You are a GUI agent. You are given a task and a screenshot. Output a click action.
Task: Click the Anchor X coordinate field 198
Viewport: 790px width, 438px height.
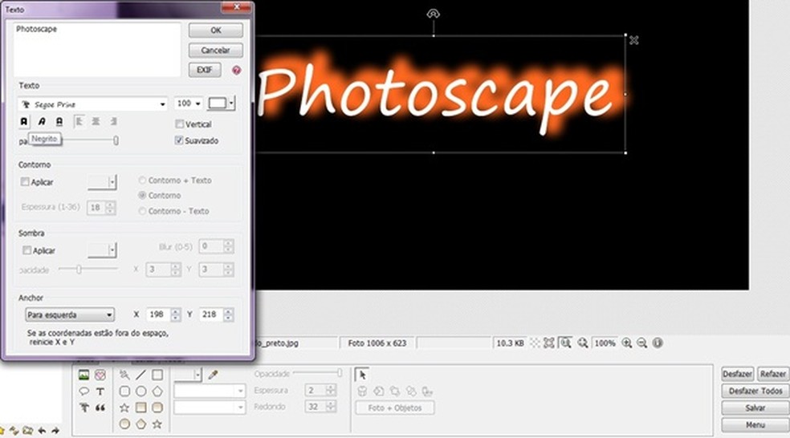pos(158,314)
